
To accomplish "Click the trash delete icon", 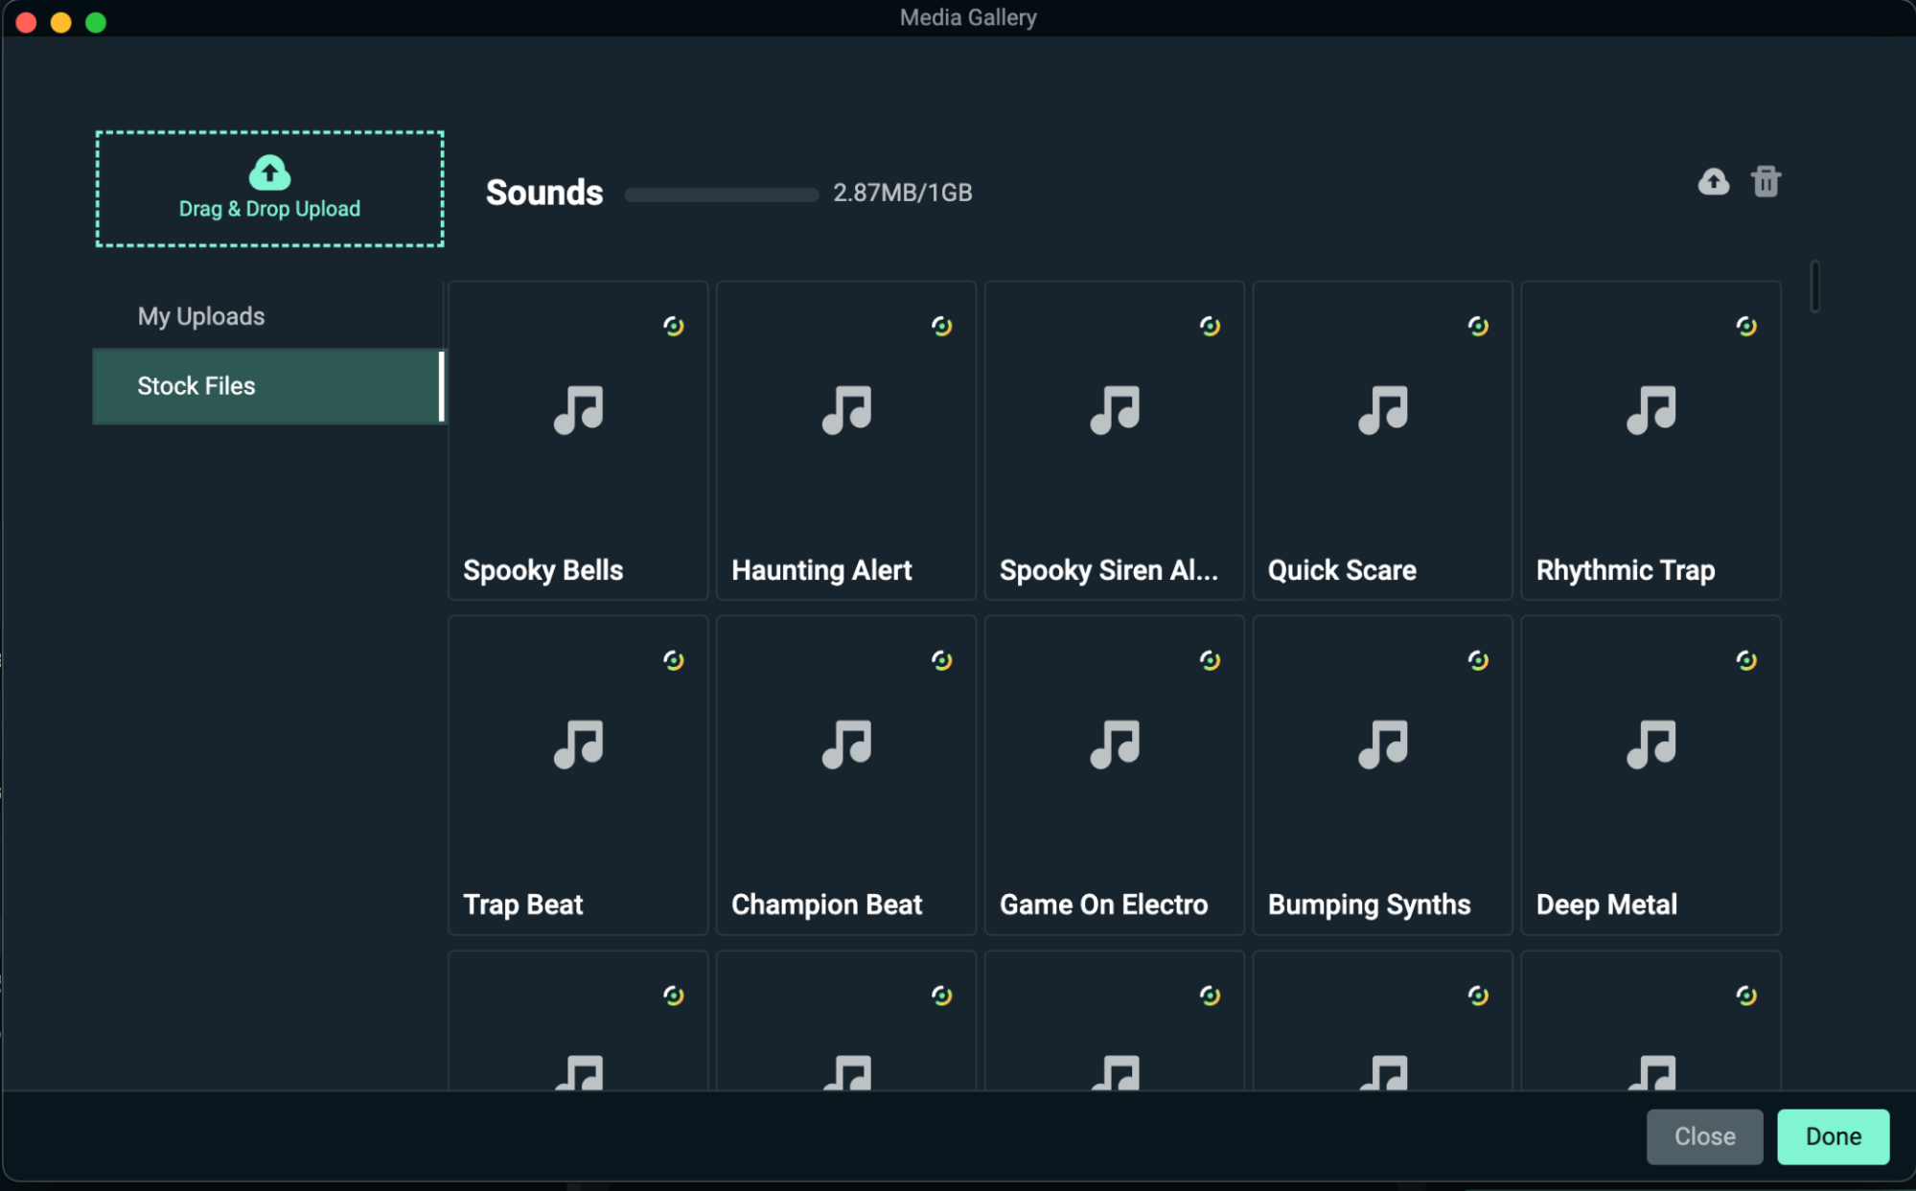I will click(x=1766, y=181).
